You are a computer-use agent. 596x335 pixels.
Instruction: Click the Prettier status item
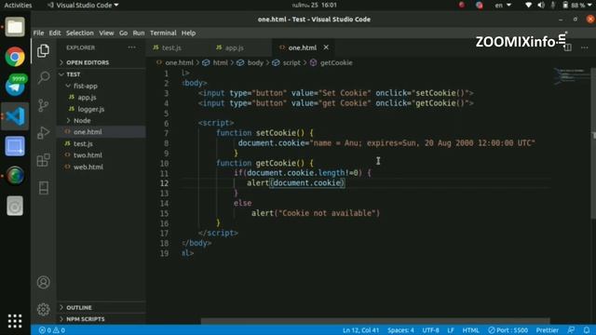click(547, 330)
